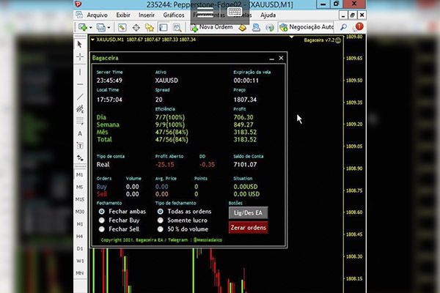Choose 'Somente lucro' closing type
Screen dimensions: 440x293
[161, 220]
